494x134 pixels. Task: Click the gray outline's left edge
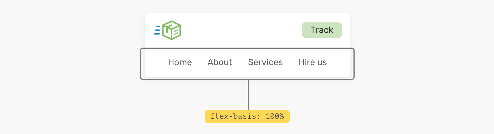141,64
